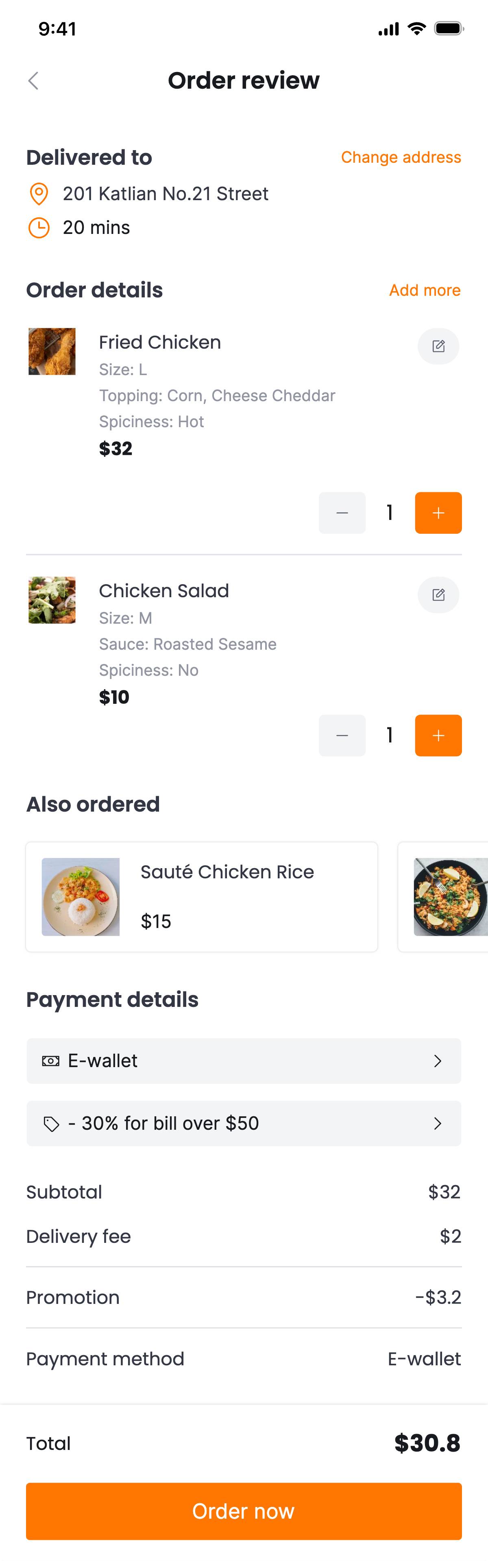
Task: Select the Sauté Chicken Rice card
Action: (x=202, y=896)
